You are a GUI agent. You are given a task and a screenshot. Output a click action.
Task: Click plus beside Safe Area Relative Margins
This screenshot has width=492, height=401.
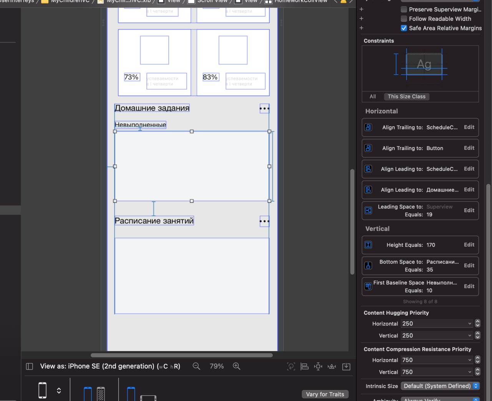point(361,28)
